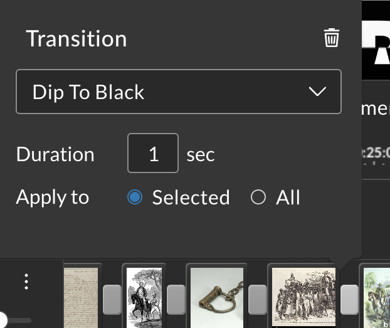The height and width of the screenshot is (328, 390).
Task: Select the All radio button
Action: [258, 197]
